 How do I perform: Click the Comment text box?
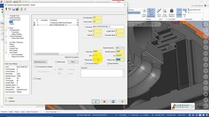point(103,73)
